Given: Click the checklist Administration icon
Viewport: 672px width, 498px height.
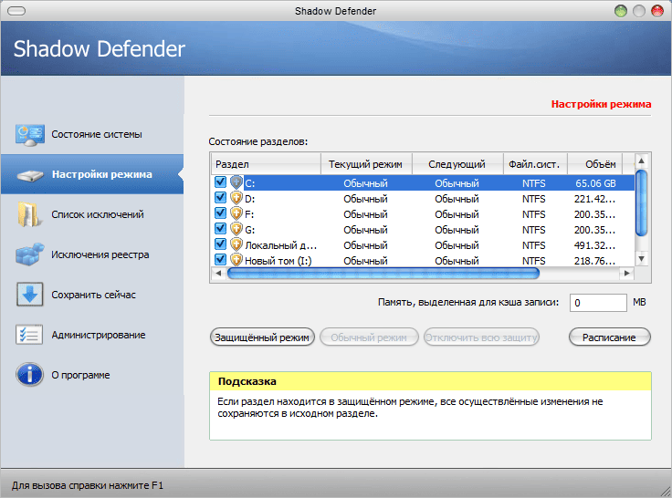Looking at the screenshot, I should click(29, 335).
